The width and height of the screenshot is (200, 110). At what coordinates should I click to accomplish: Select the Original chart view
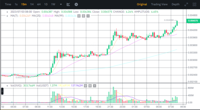(142, 4)
